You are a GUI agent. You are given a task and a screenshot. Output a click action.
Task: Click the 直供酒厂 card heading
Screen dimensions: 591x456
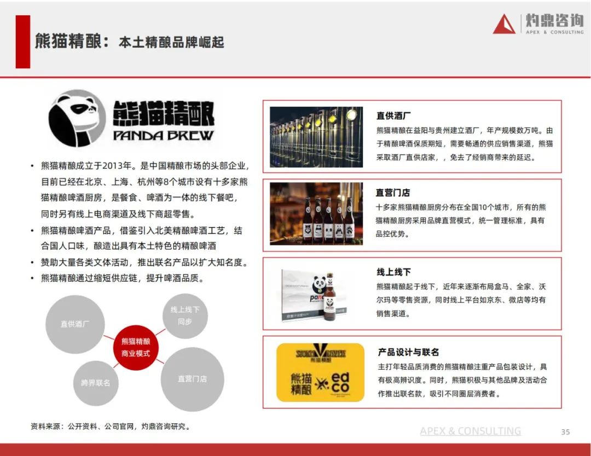point(393,115)
